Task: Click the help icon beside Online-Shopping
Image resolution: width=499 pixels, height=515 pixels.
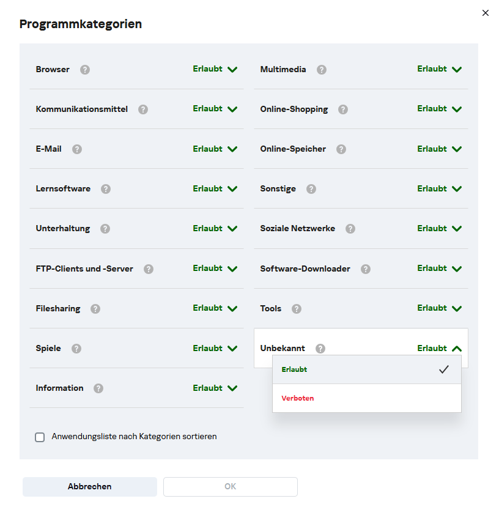Action: pyautogui.click(x=343, y=109)
